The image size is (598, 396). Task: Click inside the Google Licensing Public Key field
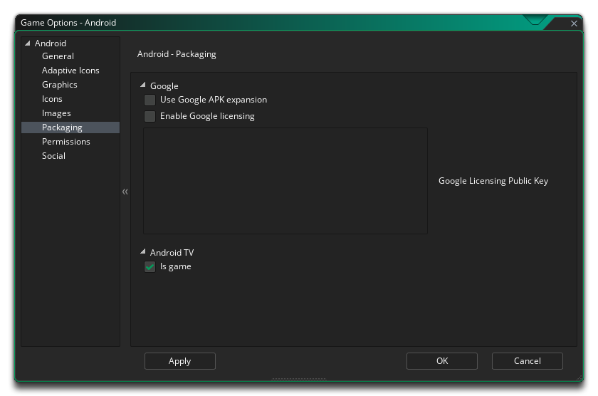285,181
